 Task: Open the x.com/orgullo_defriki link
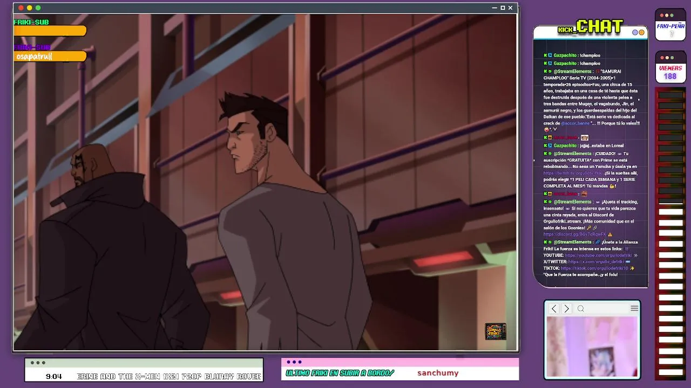coord(596,262)
